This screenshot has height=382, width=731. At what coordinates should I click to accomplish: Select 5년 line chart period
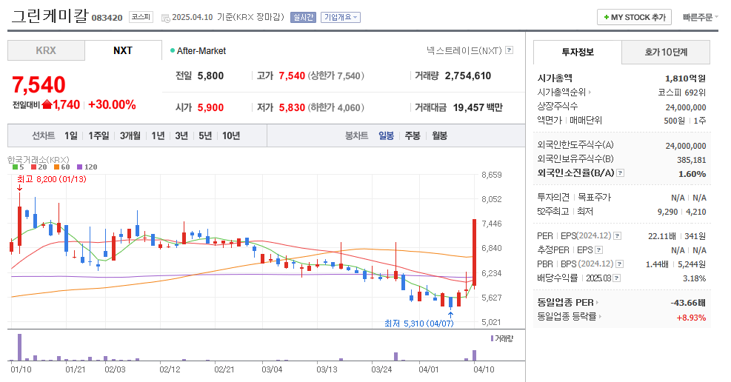coord(205,135)
